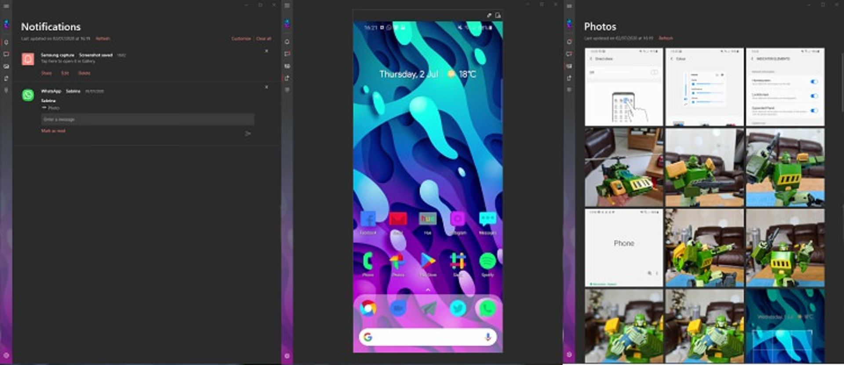This screenshot has width=844, height=365.
Task: Open Settings gear in Photos window sidebar
Action: (569, 354)
